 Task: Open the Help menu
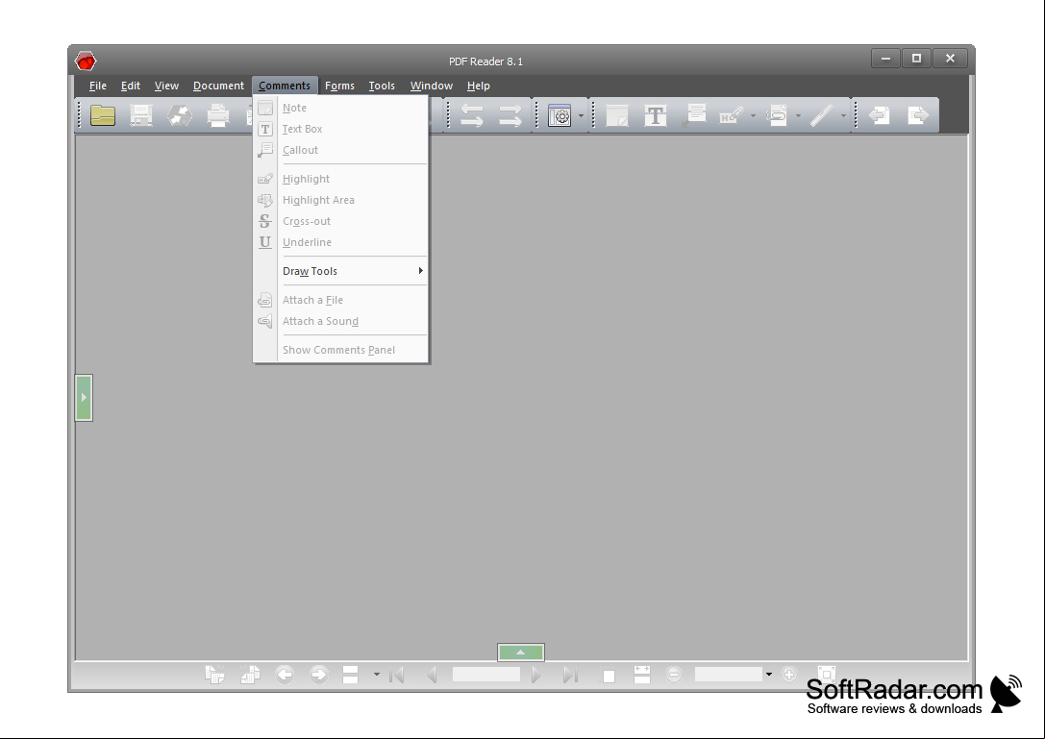[479, 86]
